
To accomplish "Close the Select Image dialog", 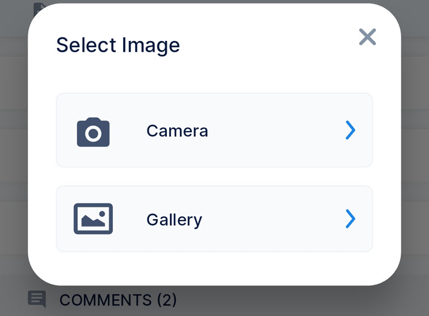I will click(368, 37).
